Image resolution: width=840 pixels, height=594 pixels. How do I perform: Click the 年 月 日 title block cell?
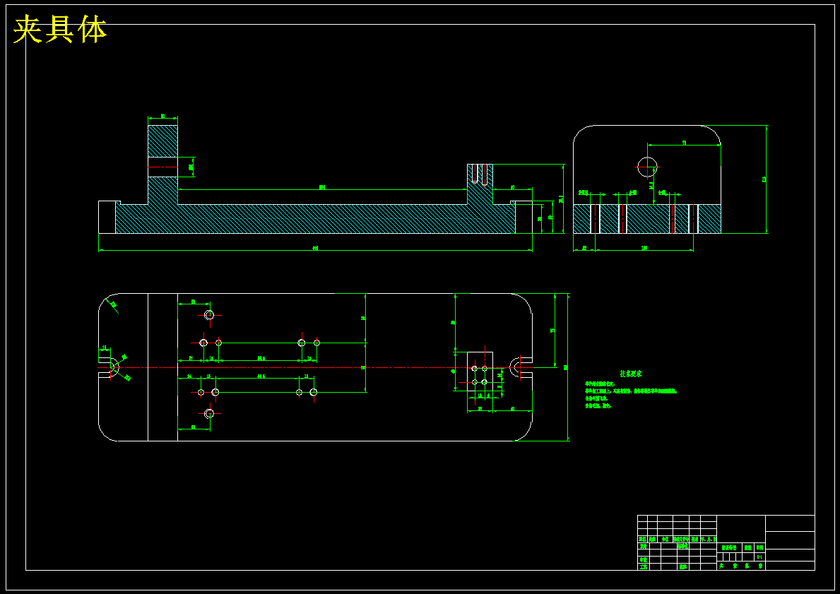[708, 540]
